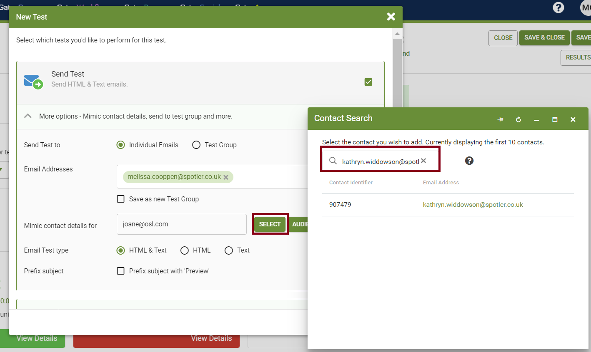Click the pin icon in Contact Search header
591x352 pixels.
coord(500,119)
